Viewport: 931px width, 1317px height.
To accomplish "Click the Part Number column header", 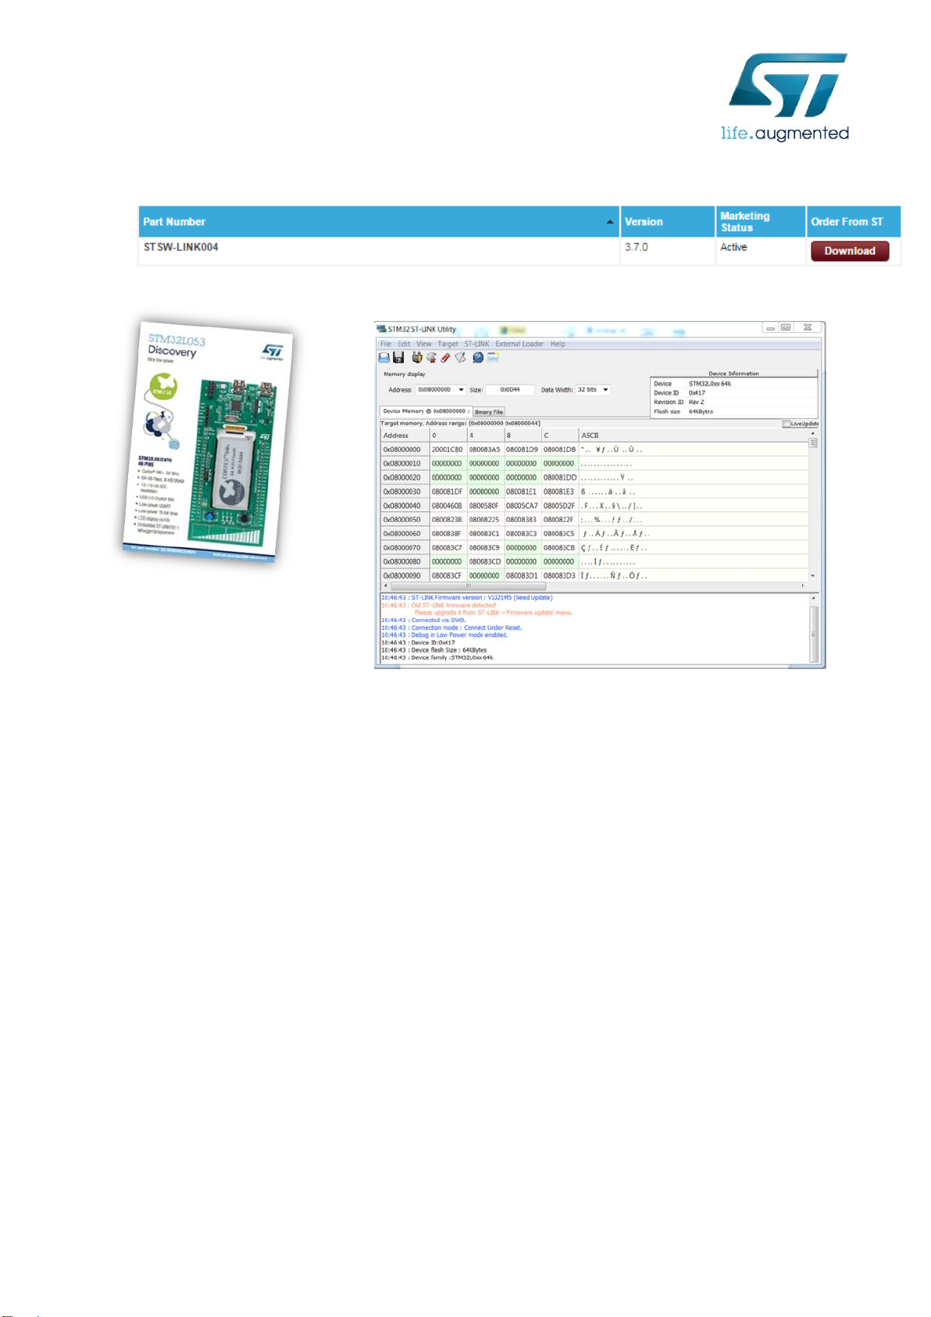I will tap(379, 222).
